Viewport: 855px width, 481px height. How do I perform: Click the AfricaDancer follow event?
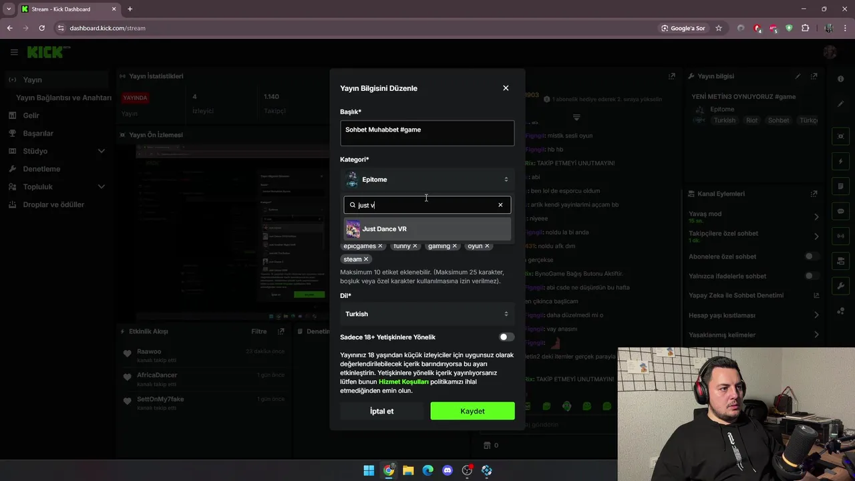pyautogui.click(x=204, y=379)
